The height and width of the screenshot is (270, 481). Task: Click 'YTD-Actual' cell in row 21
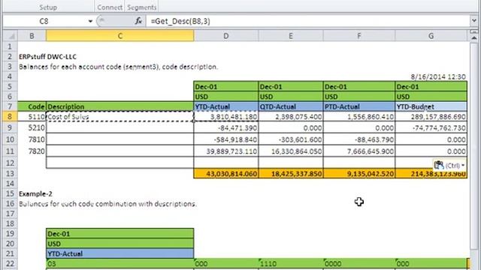[x=120, y=253]
